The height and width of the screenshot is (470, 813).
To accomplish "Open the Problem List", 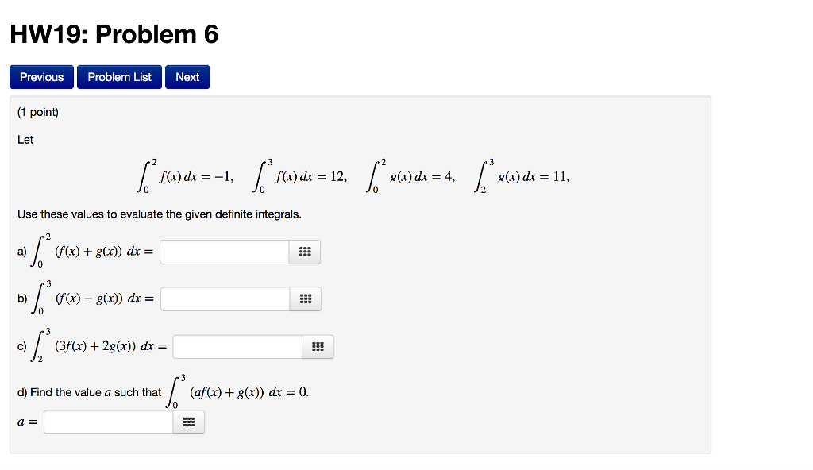I will [x=119, y=76].
